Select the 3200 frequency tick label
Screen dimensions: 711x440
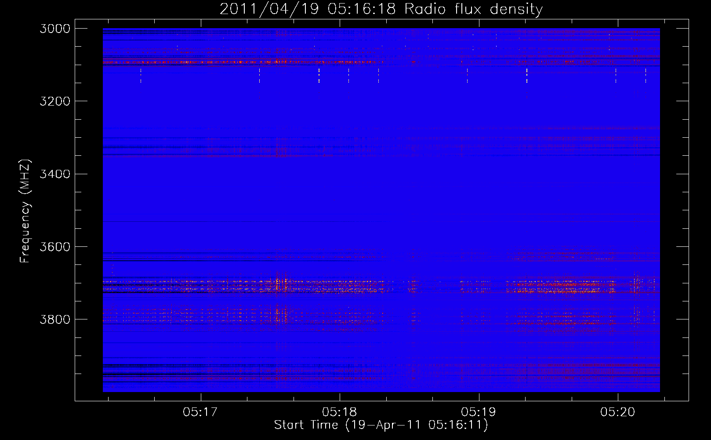(x=55, y=101)
